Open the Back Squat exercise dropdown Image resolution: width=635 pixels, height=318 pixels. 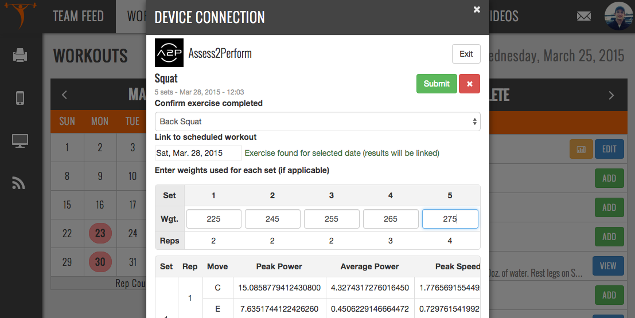pyautogui.click(x=317, y=121)
